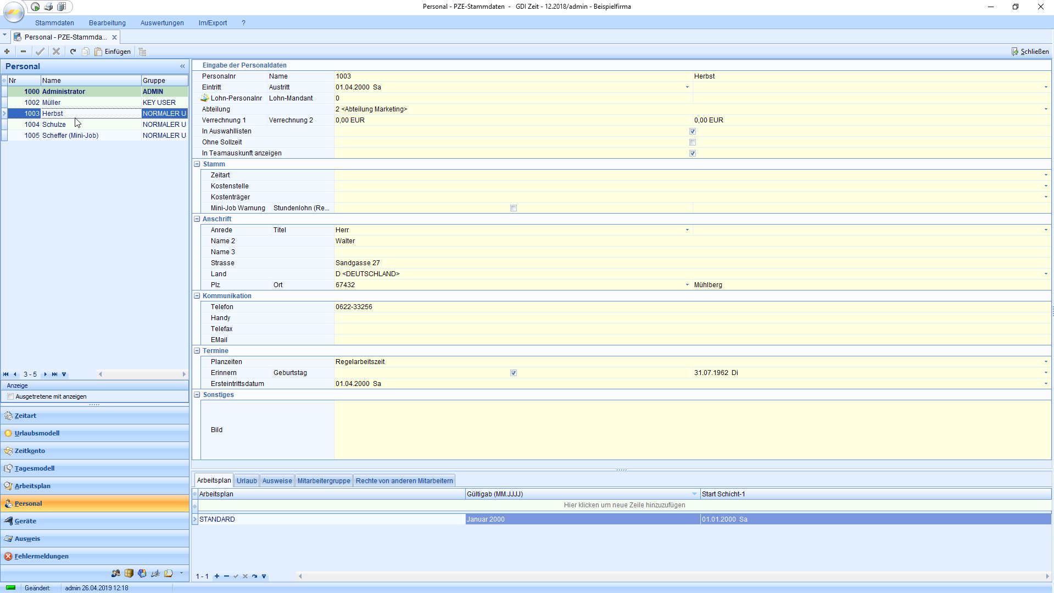The image size is (1054, 593).
Task: Click the airplane icon in the navigation footer
Action: coord(155,573)
